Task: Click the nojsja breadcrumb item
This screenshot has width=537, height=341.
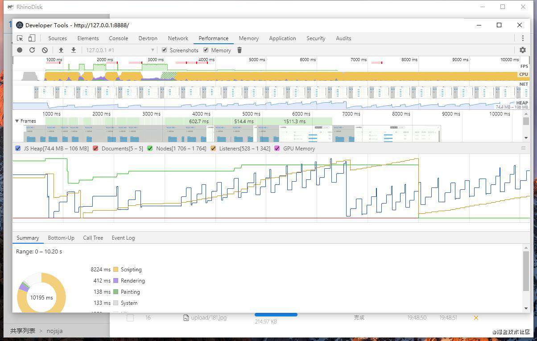Action: [54, 331]
